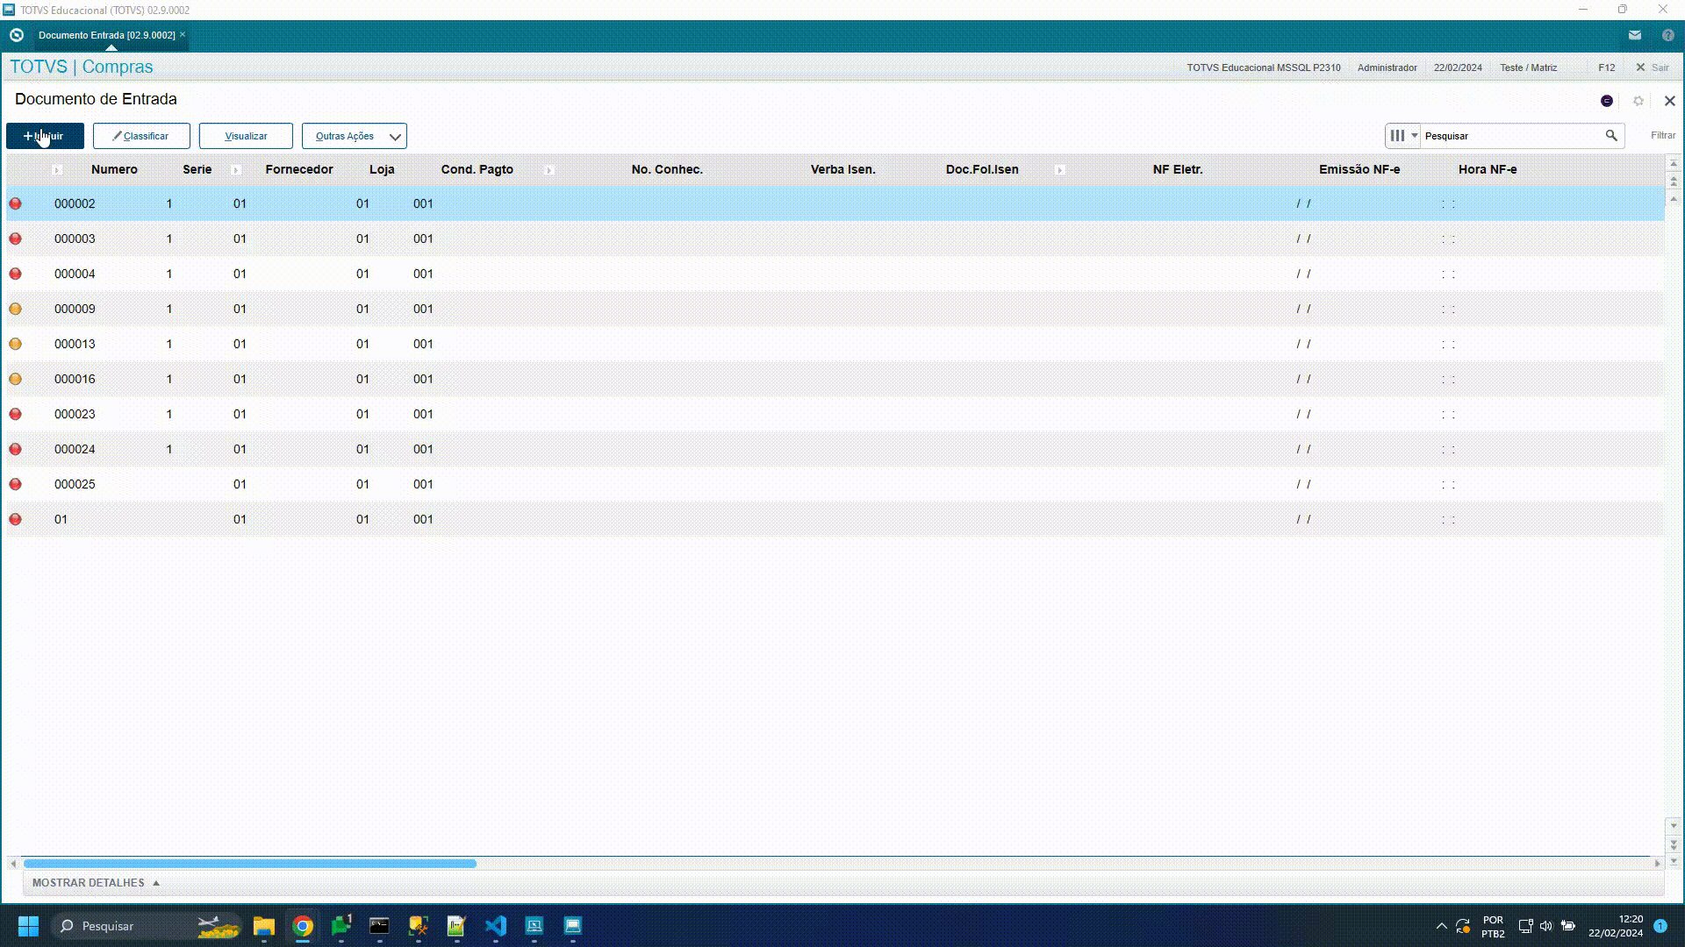Click the Incluir button
This screenshot has height=947, width=1685.
tap(45, 136)
